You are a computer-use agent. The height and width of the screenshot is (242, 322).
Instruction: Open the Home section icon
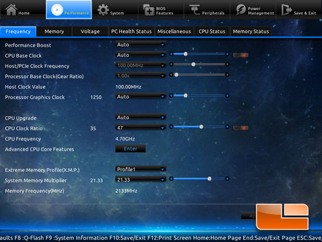[x=11, y=9]
